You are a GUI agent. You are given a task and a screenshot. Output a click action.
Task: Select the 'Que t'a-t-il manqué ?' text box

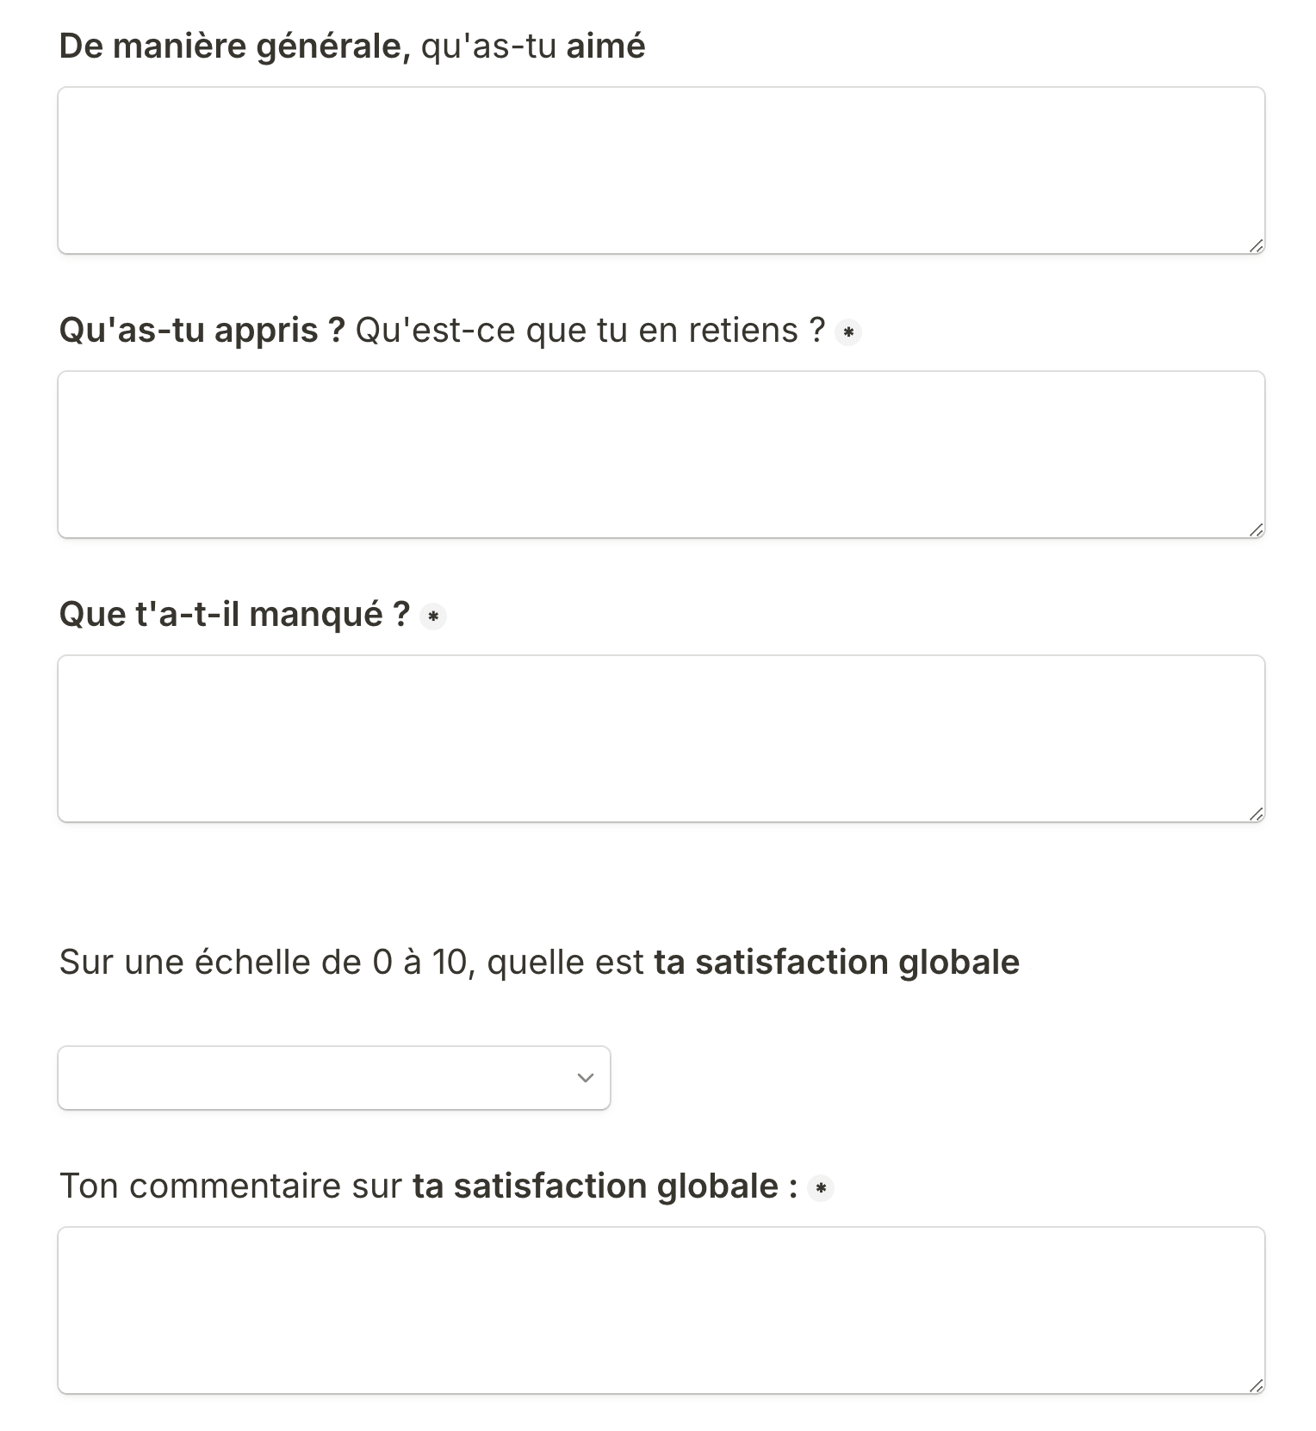661,739
